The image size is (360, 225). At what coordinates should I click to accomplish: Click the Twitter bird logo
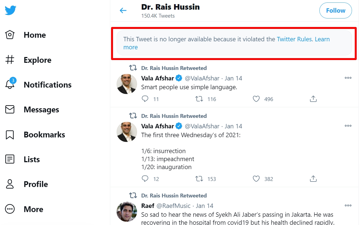click(x=10, y=10)
